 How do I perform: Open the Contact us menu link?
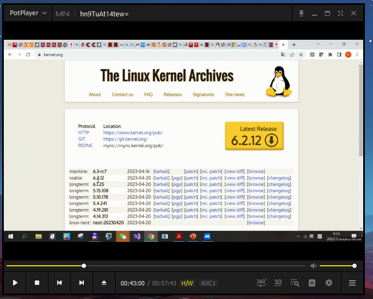point(123,94)
